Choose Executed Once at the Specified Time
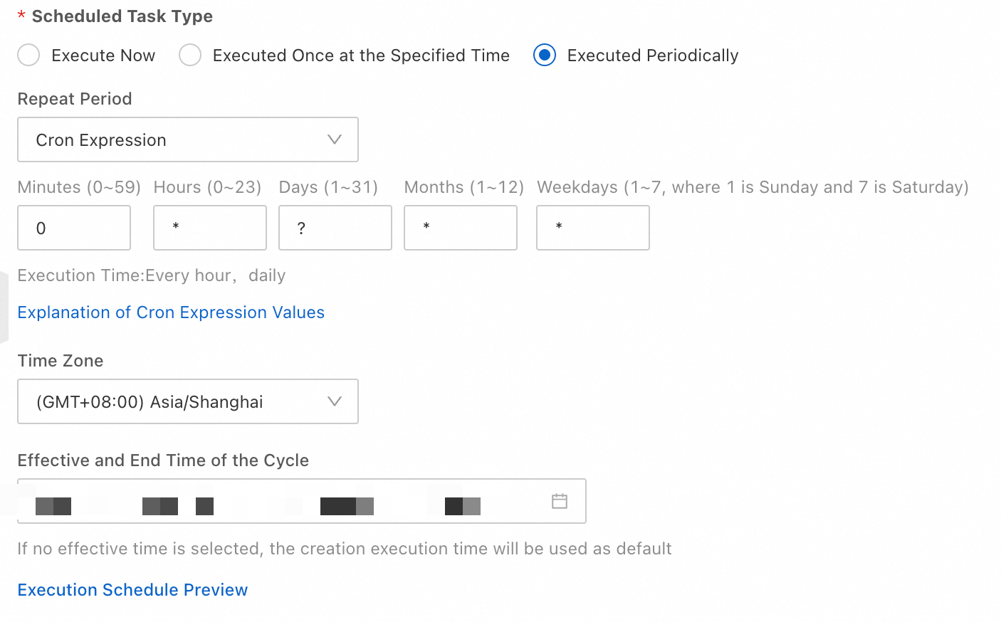 pyautogui.click(x=190, y=56)
